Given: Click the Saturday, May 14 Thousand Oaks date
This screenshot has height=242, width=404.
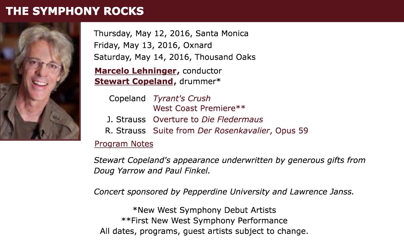Looking at the screenshot, I should 175,57.
